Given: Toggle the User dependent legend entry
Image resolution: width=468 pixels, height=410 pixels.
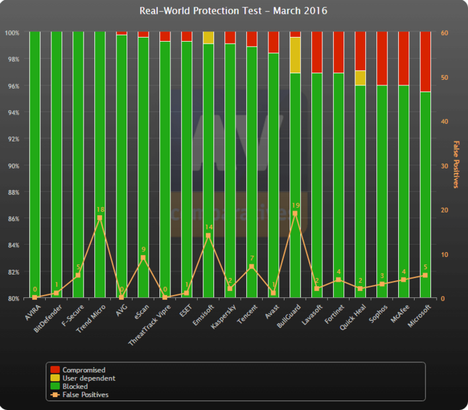Looking at the screenshot, I should [x=88, y=378].
